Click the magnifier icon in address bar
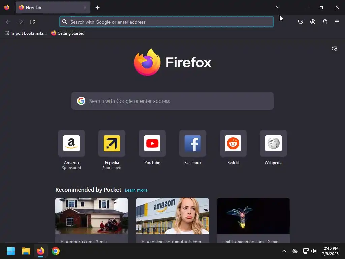 pos(64,22)
